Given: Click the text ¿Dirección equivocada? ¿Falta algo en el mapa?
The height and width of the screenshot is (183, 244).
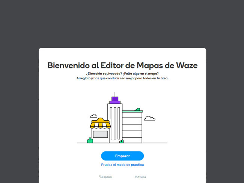Looking at the screenshot, I should pos(122,74).
